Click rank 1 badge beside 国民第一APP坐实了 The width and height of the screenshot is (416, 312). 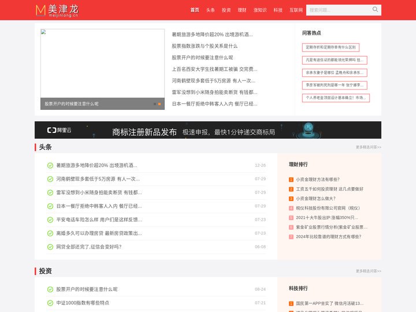click(291, 303)
